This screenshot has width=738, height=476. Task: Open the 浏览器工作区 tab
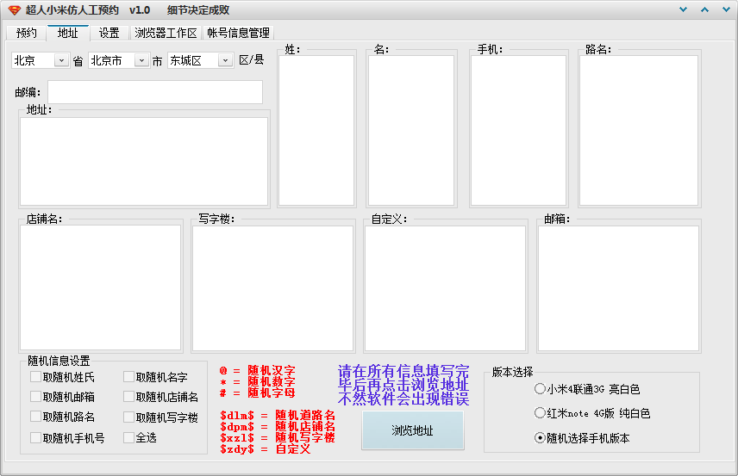click(x=166, y=33)
